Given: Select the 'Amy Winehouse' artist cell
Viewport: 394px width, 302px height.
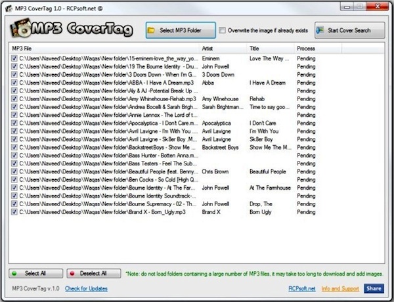Looking at the screenshot, I should point(221,98).
